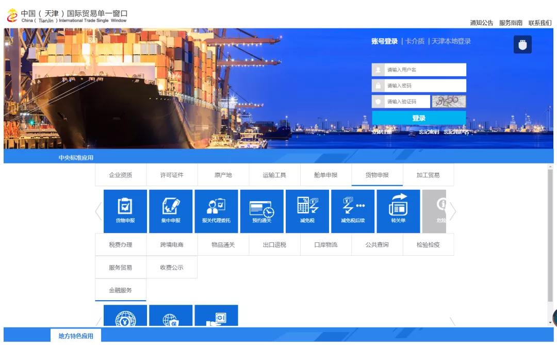Select the 货物申报 category tab
557x345 pixels.
coord(377,175)
